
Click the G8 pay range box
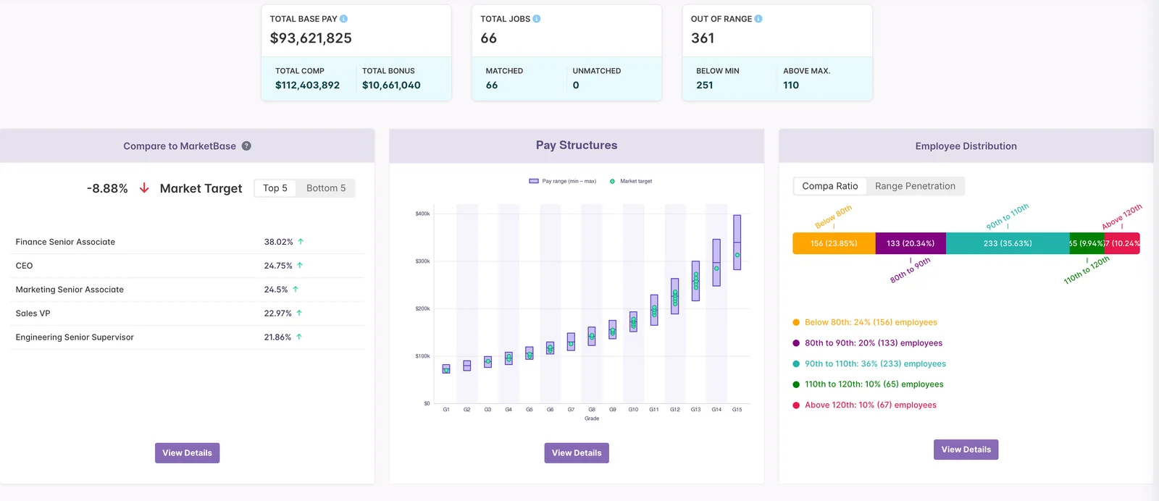pos(592,336)
